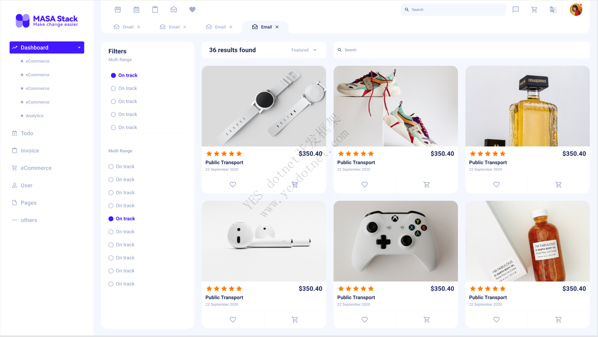Open the store icon in top toolbar
Image resolution: width=598 pixels, height=337 pixels.
118,9
